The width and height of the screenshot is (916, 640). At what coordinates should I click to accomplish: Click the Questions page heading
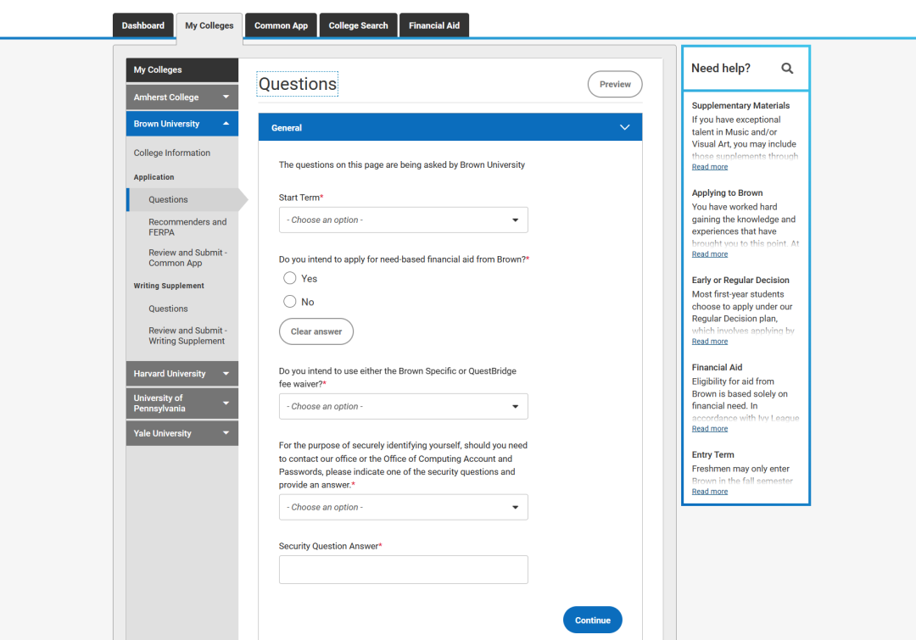pyautogui.click(x=298, y=84)
